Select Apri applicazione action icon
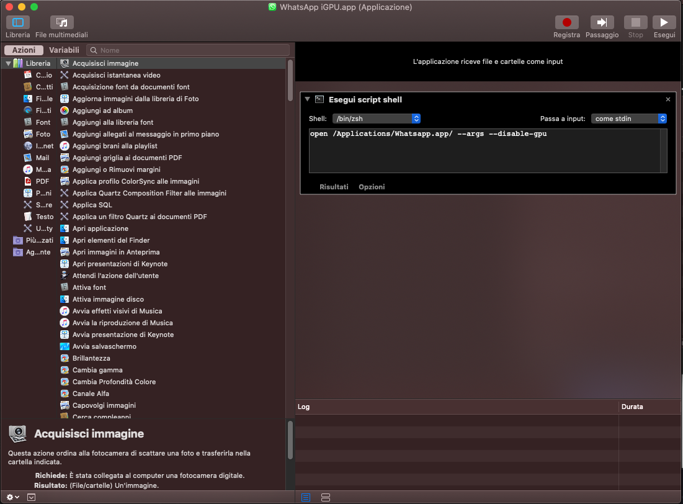This screenshot has width=683, height=504. click(65, 228)
